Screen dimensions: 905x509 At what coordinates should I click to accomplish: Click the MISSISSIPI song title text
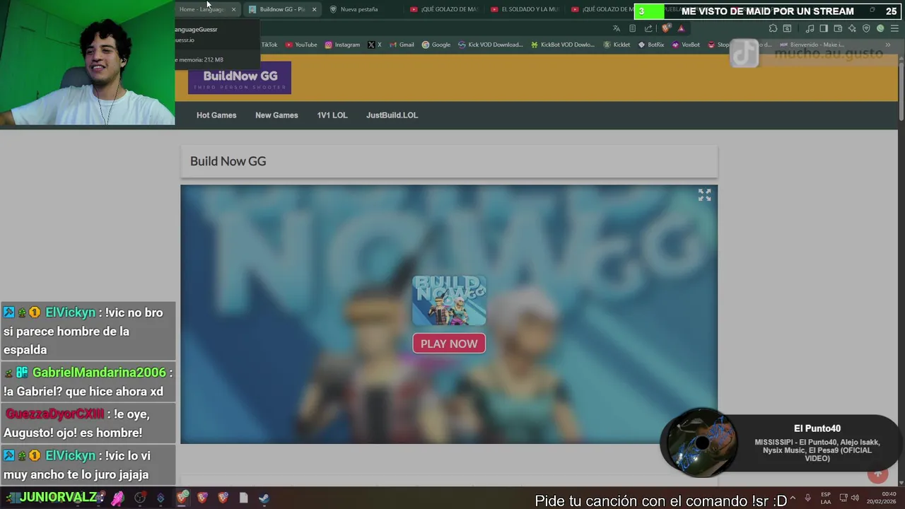(817, 450)
